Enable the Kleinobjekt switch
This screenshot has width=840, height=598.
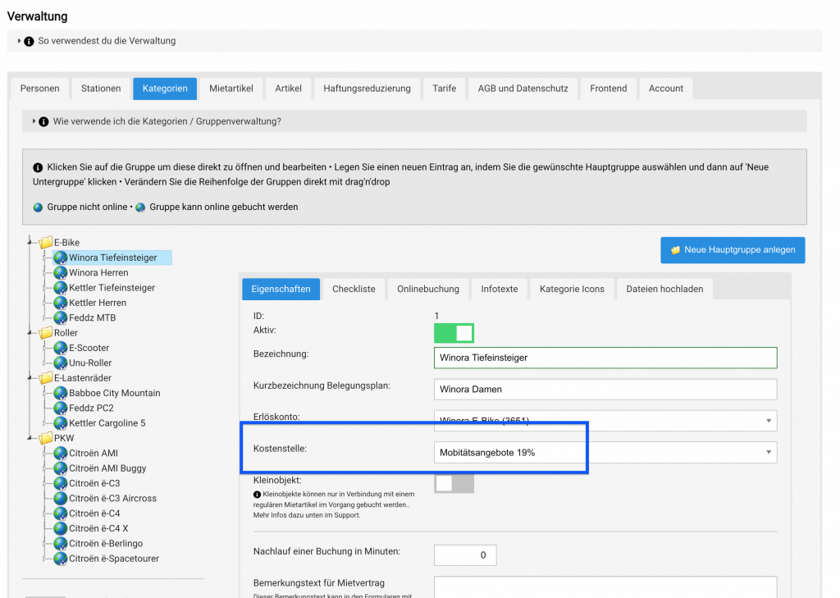pos(454,483)
